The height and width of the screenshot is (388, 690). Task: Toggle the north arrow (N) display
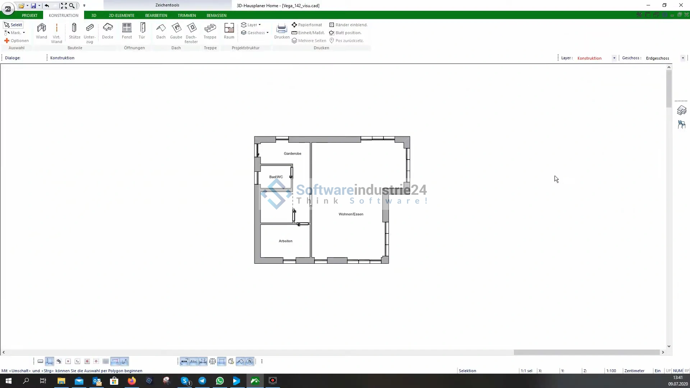[250, 361]
